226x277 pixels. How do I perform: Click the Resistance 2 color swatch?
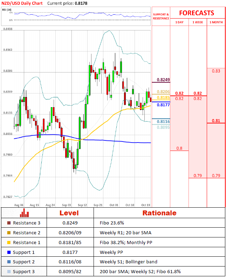[x=8, y=233]
